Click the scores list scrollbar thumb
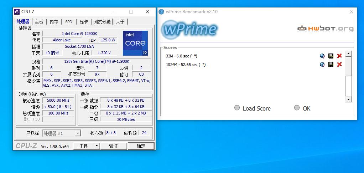 348,66
